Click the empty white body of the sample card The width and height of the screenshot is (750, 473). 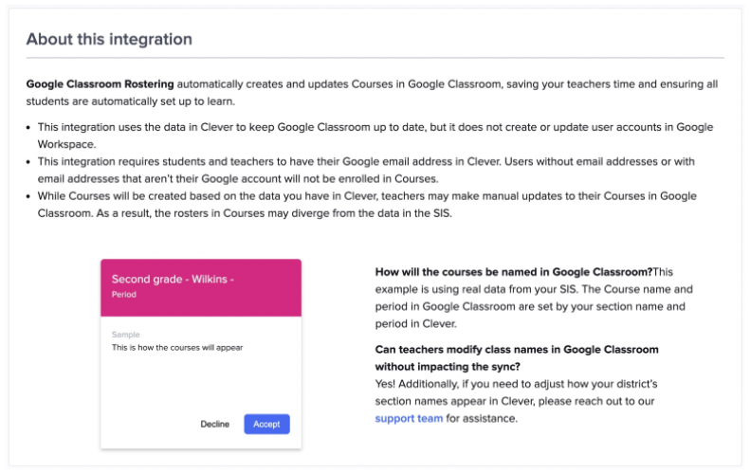click(x=200, y=384)
